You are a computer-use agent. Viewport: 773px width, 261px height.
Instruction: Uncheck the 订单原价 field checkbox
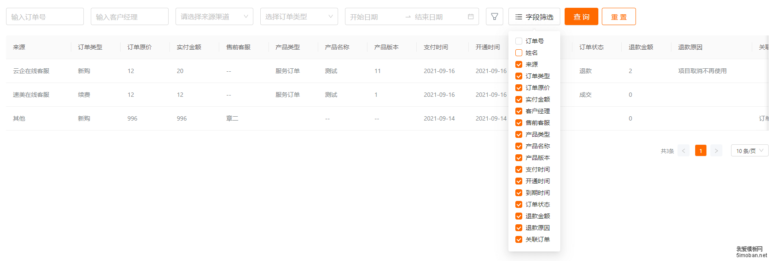519,88
